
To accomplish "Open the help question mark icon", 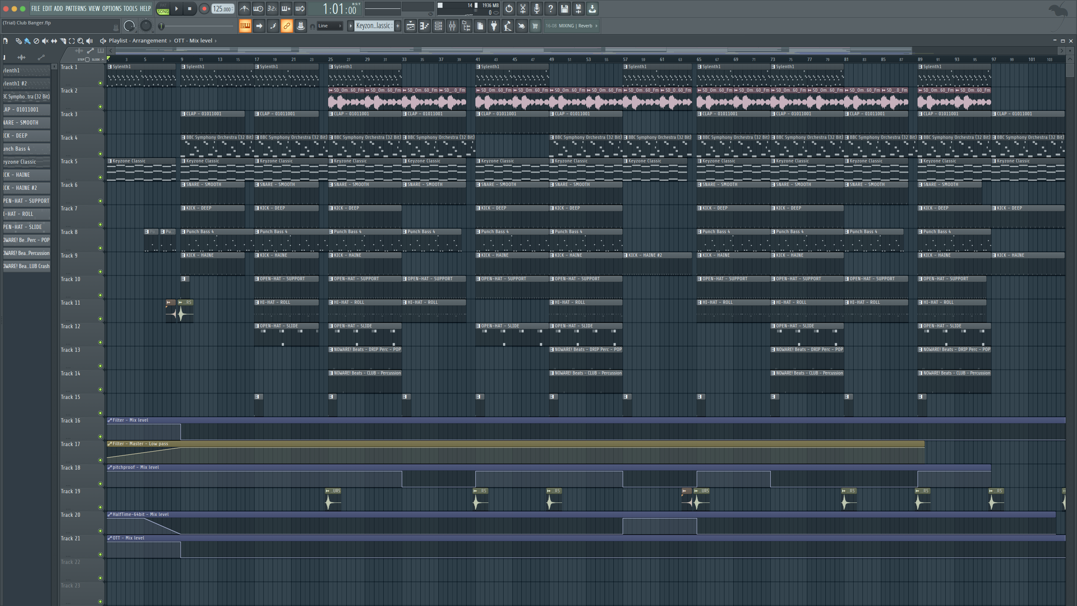I will pyautogui.click(x=550, y=8).
